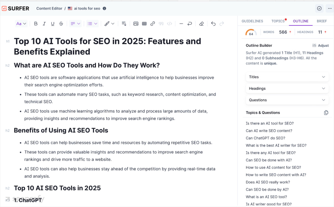Click the Adjust button in Outline Builder
The width and height of the screenshot is (334, 207).
pyautogui.click(x=320, y=45)
